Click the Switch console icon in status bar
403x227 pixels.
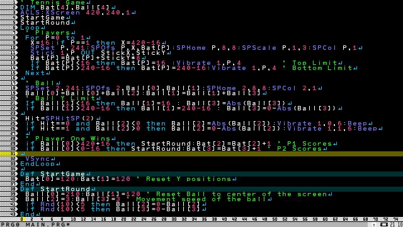pos(384,224)
